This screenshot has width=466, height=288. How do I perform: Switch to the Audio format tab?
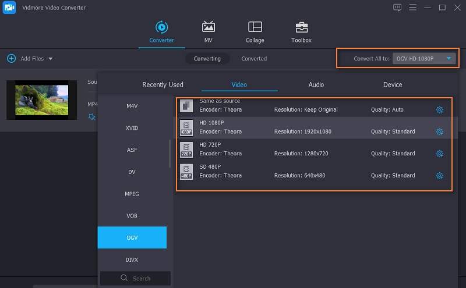tap(316, 85)
